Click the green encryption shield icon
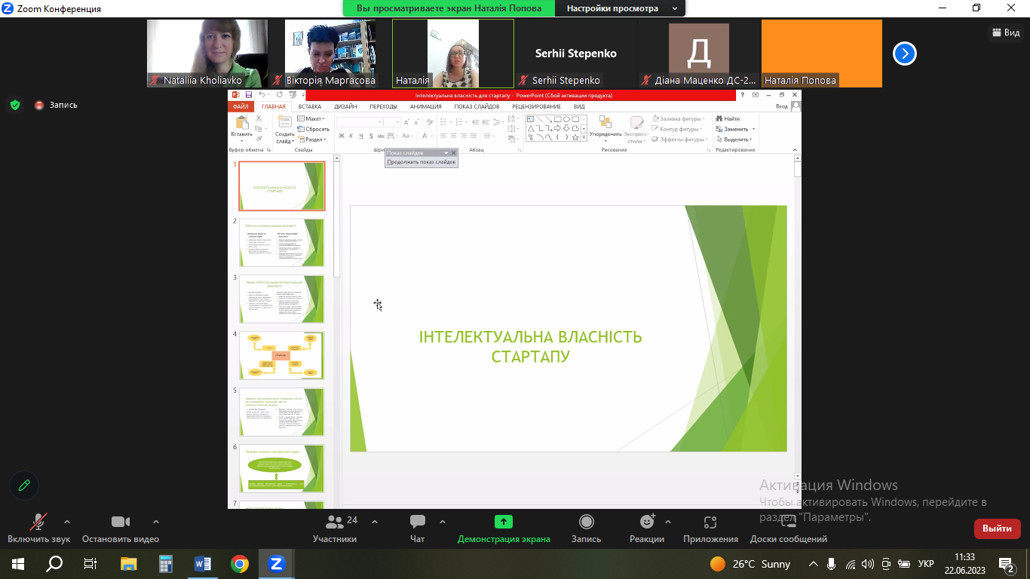The height and width of the screenshot is (579, 1030). coord(15,105)
